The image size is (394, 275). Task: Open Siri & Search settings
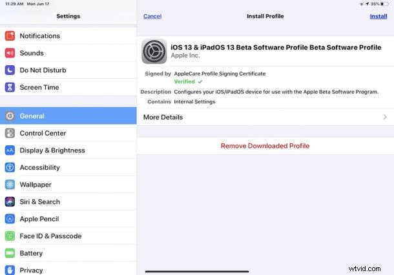68,201
